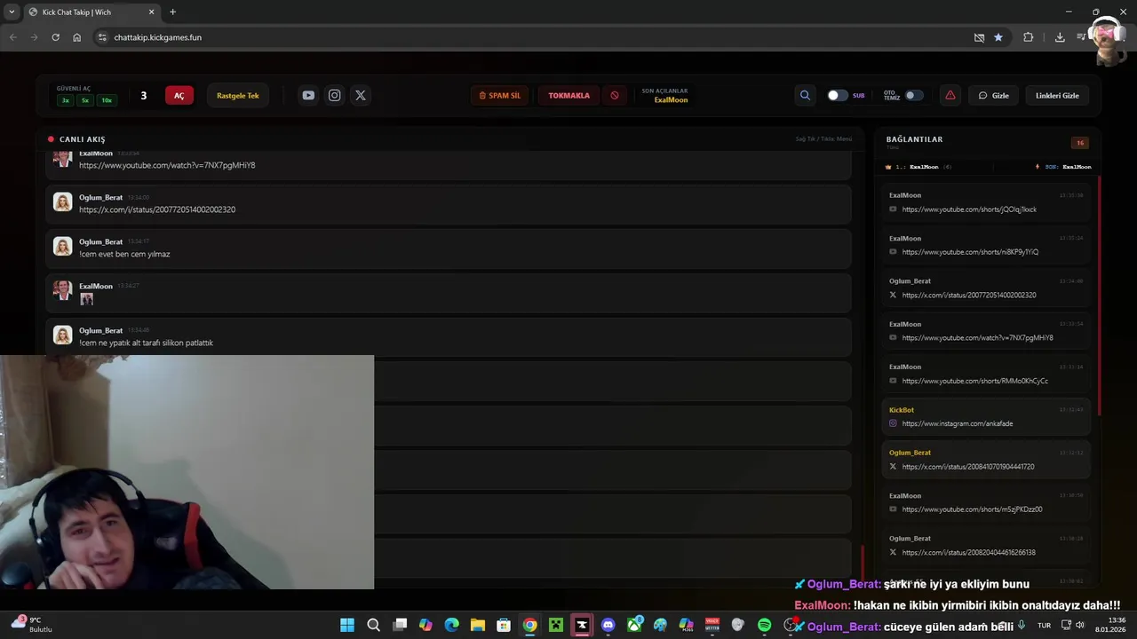Image resolution: width=1137 pixels, height=639 pixels.
Task: Open Windows Start menu
Action: pyautogui.click(x=347, y=625)
